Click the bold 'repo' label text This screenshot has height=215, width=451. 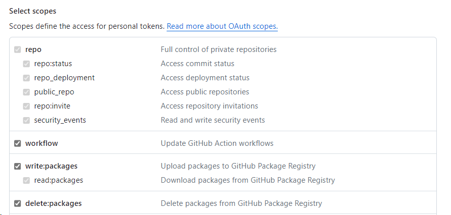[33, 49]
